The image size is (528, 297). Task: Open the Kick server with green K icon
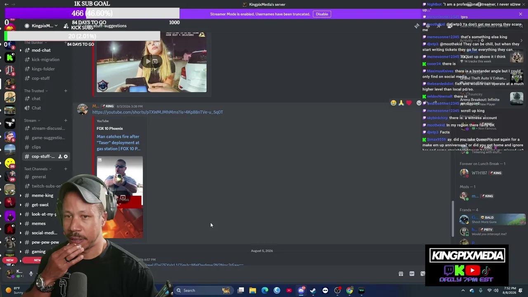pos(10,57)
